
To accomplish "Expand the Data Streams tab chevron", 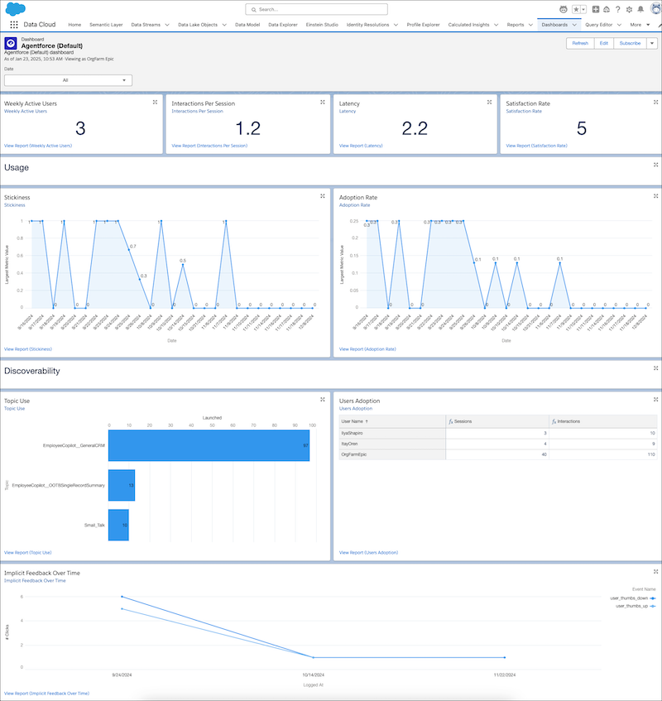I will pos(167,25).
